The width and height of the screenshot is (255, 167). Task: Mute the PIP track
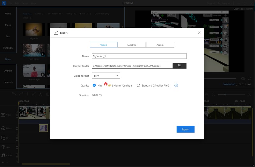tap(17, 135)
